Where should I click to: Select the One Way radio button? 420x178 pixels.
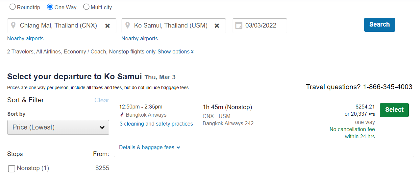coord(50,7)
